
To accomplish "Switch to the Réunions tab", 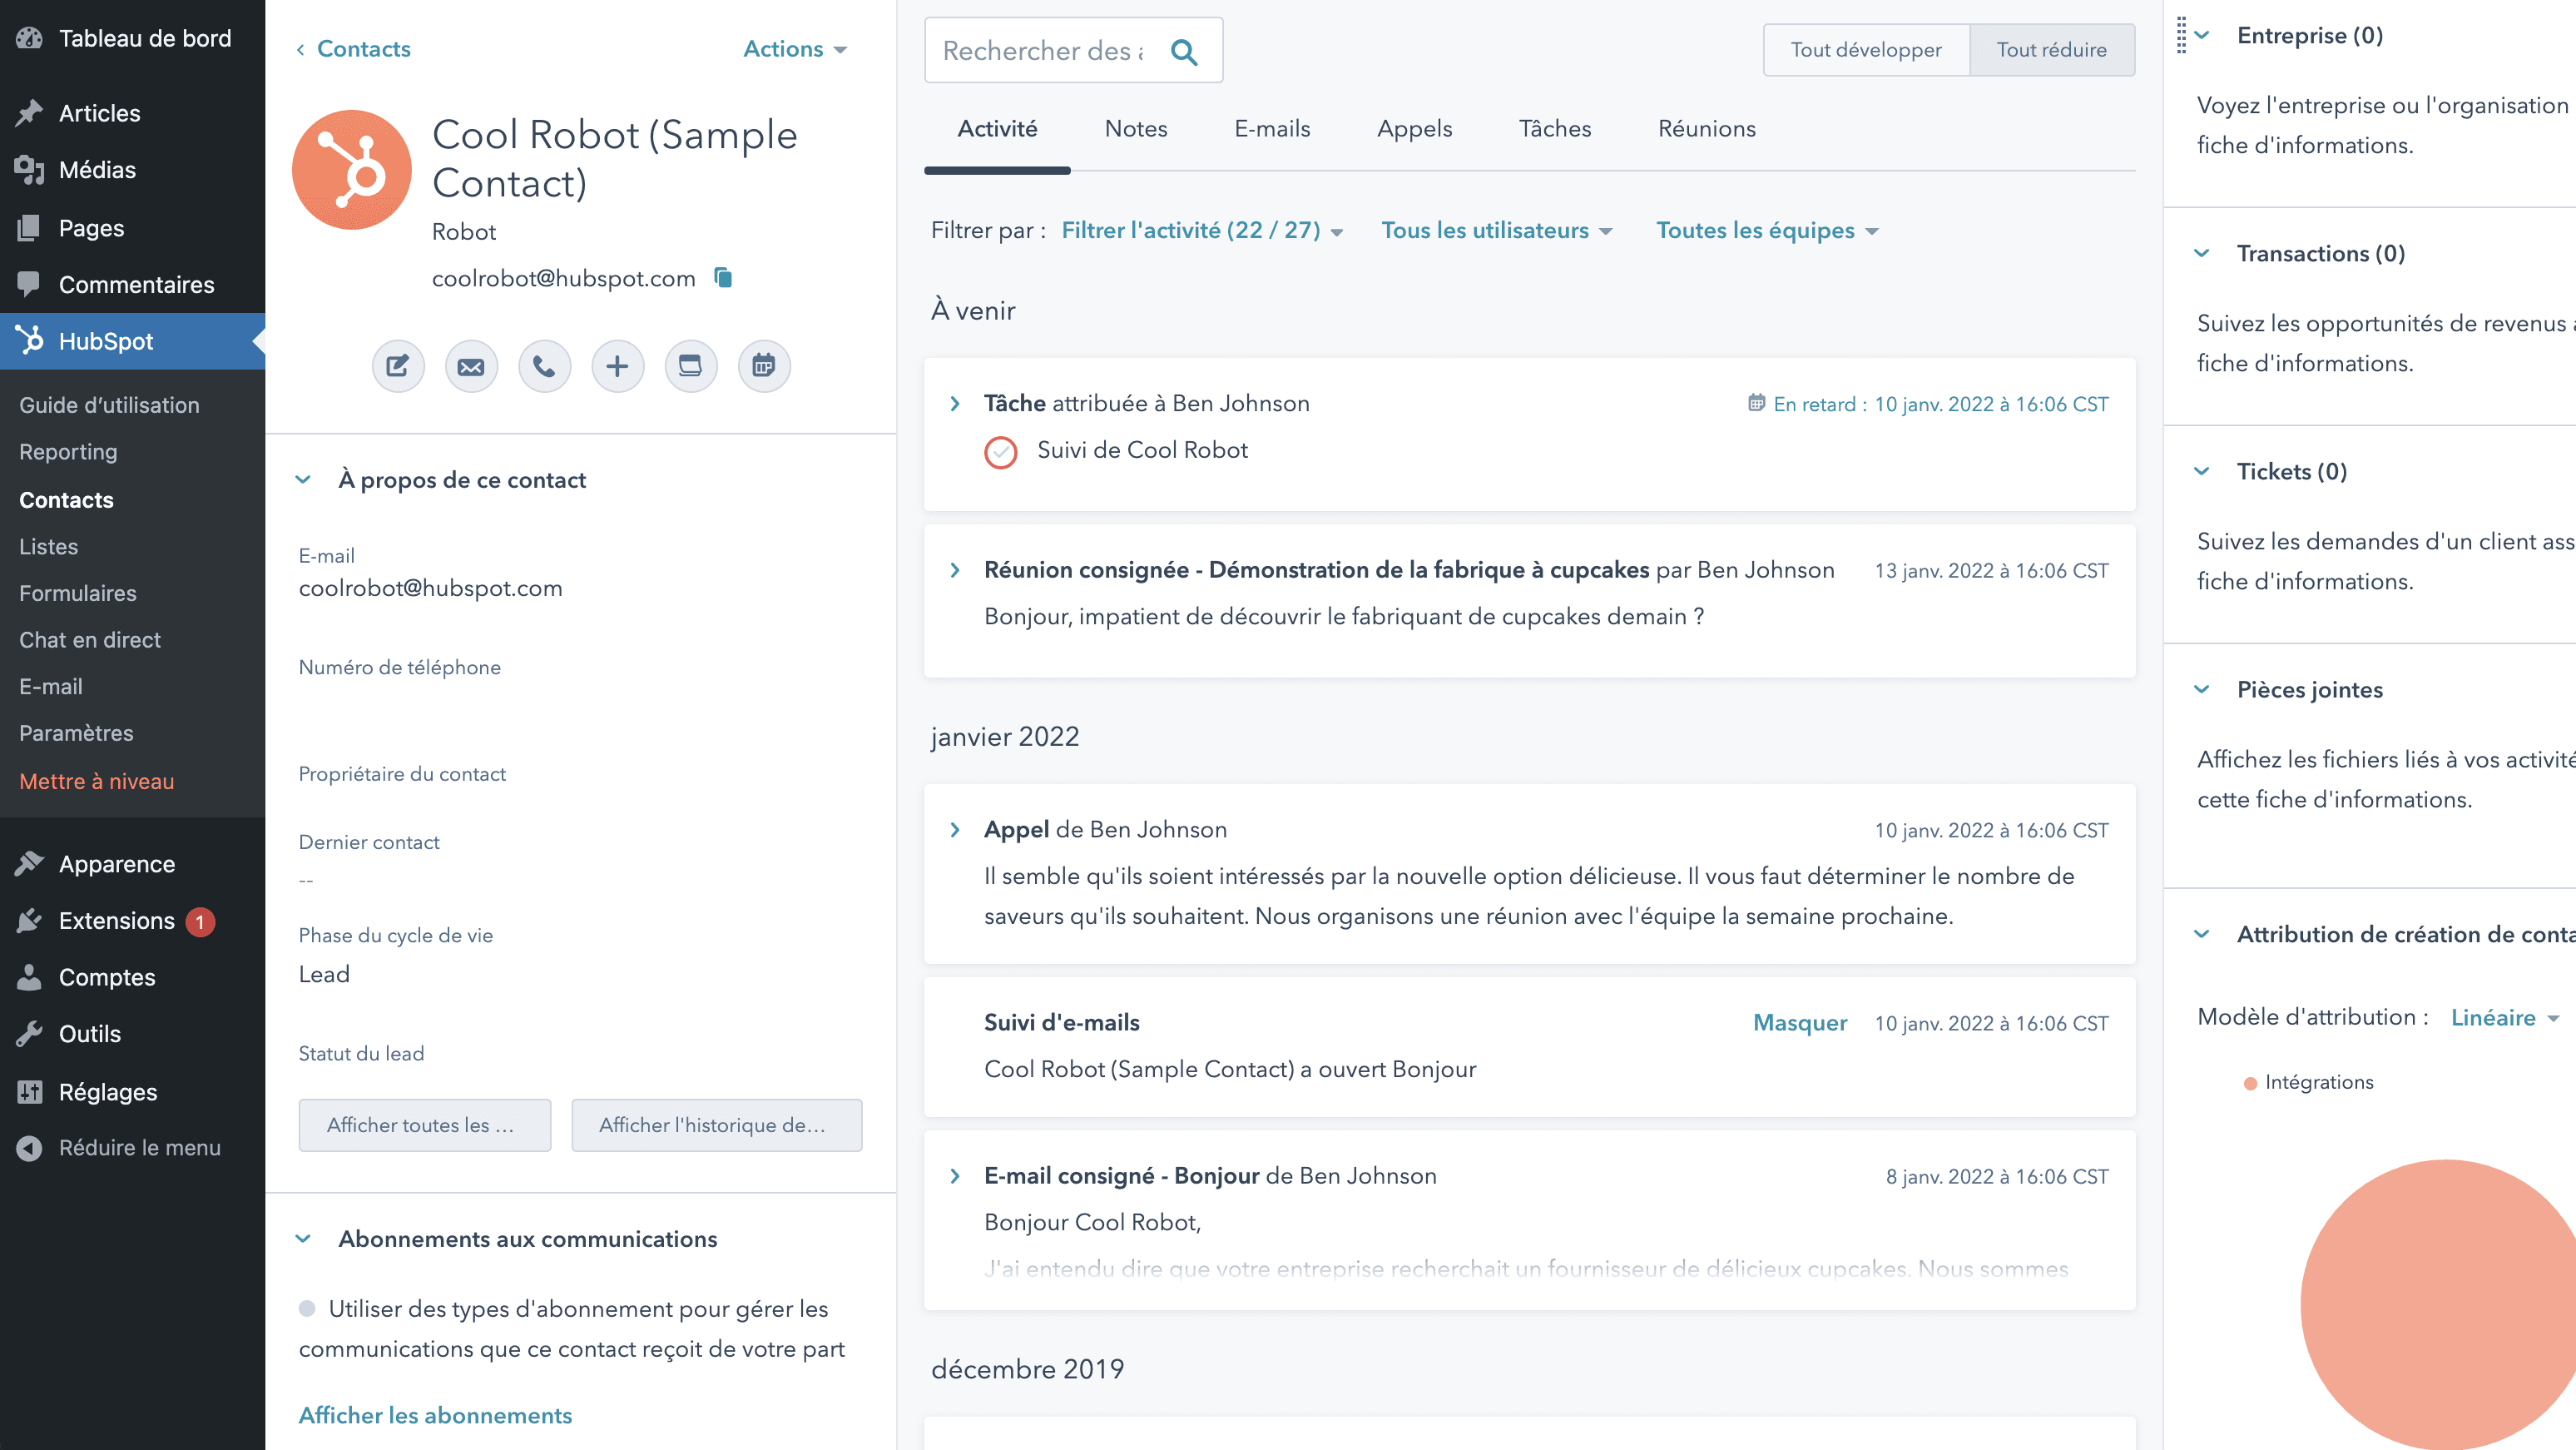I will tap(1707, 129).
